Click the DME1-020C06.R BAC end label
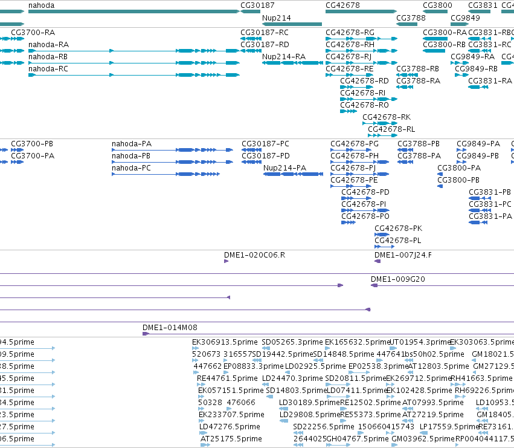 (x=255, y=255)
